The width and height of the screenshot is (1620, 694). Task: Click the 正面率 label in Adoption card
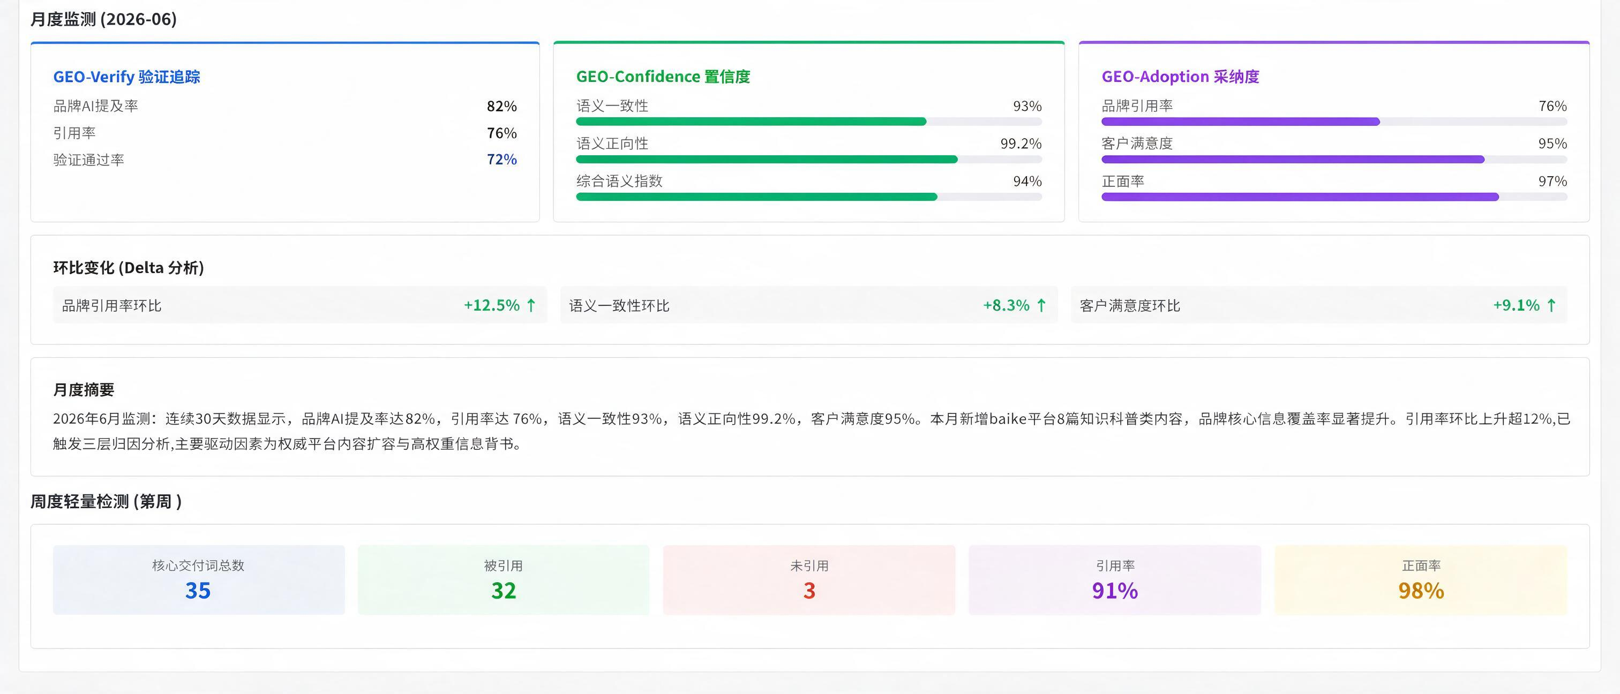pyautogui.click(x=1122, y=181)
